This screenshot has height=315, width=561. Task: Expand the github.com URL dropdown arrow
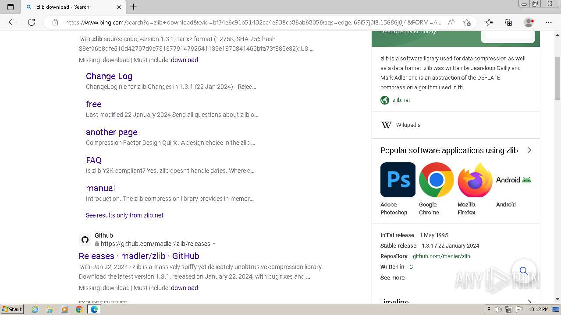tap(214, 244)
